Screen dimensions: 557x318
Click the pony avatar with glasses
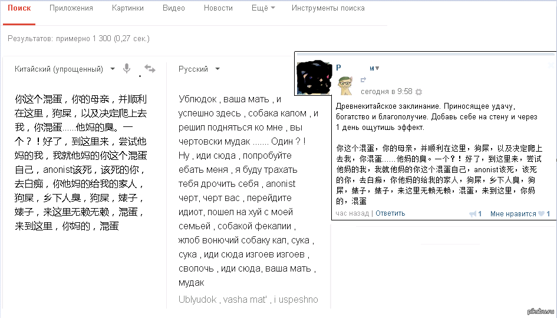tap(345, 86)
